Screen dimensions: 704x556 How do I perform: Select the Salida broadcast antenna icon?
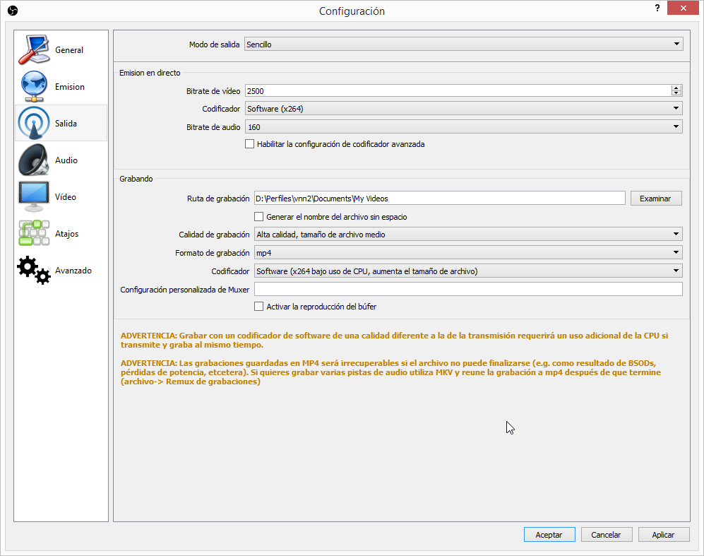(x=33, y=124)
